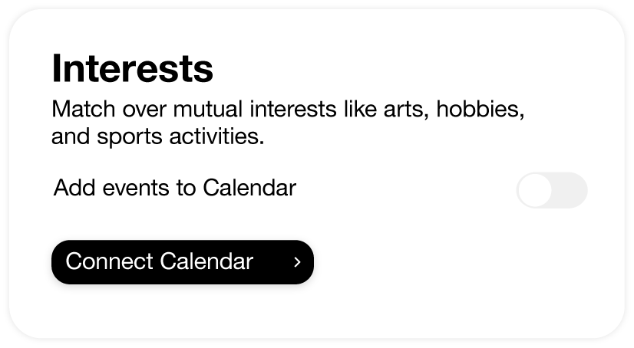
Task: Toggle the Add events to Calendar switch
Action: click(x=552, y=190)
